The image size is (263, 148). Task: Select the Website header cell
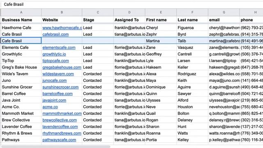pyautogui.click(x=62, y=20)
